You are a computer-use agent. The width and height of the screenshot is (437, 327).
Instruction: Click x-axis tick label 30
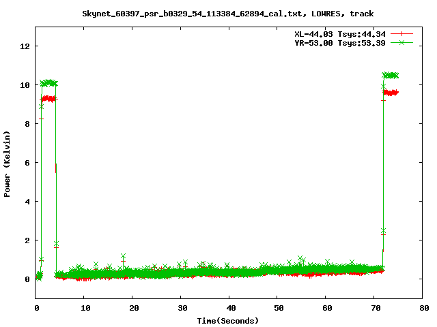coord(182,308)
